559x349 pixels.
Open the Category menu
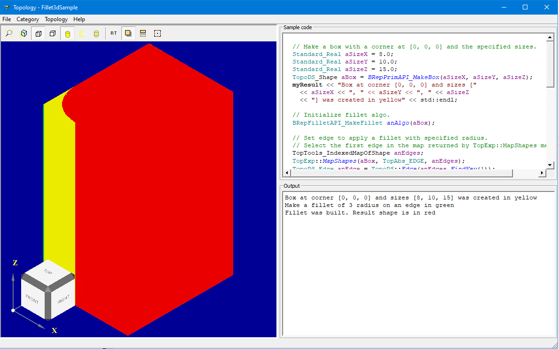[x=28, y=19]
